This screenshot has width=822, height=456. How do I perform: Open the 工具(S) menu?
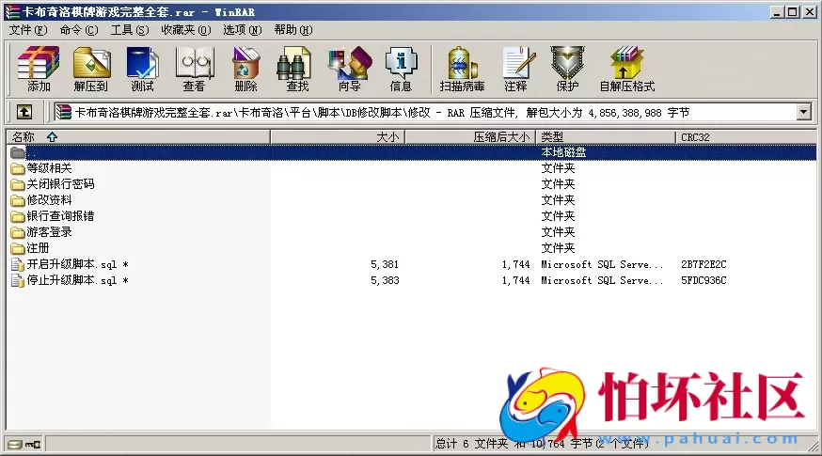(x=130, y=30)
